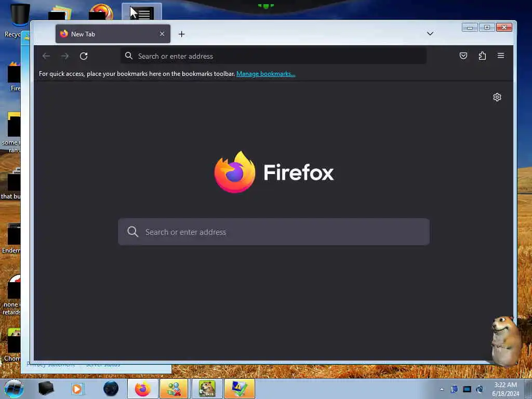
Task: Click the monitor icon in the system tray
Action: 467,389
